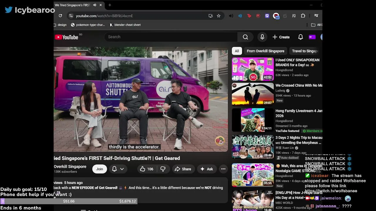Click the YouTube URL in address bar

pyautogui.click(x=104, y=16)
